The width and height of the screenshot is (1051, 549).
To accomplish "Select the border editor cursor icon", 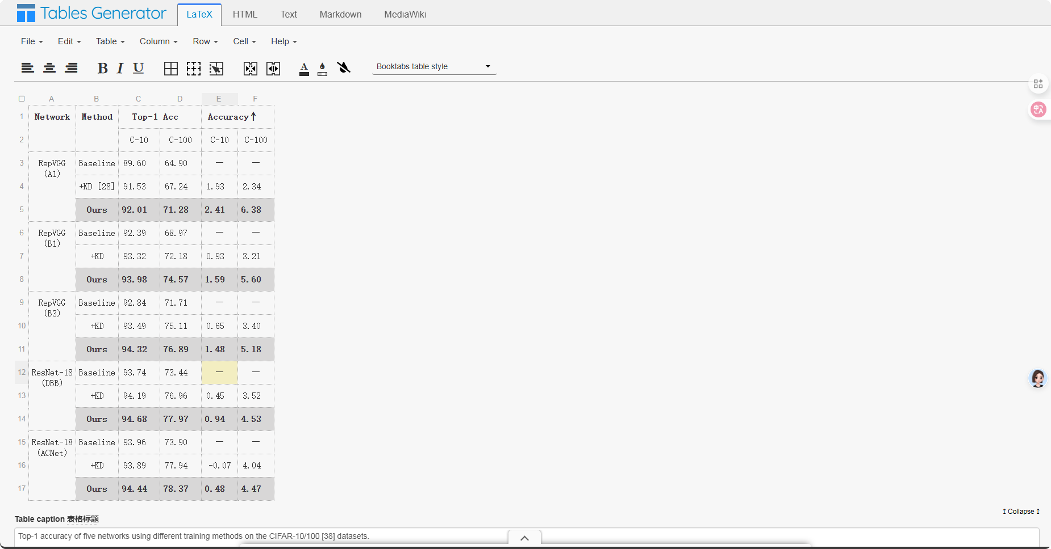I will tap(216, 69).
